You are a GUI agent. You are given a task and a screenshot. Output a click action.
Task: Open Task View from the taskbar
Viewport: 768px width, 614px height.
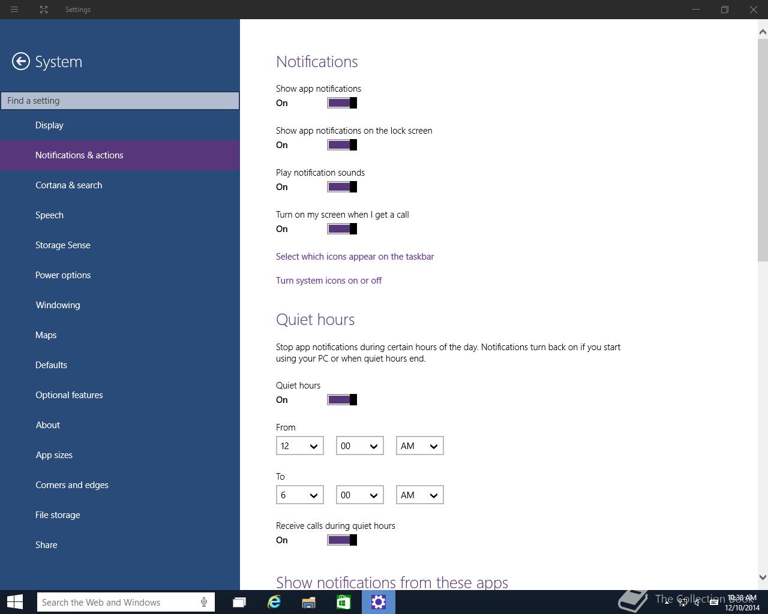pos(239,602)
